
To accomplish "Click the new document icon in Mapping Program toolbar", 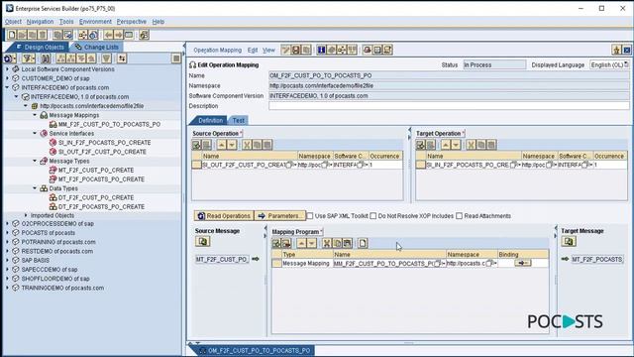I will pyautogui.click(x=363, y=243).
